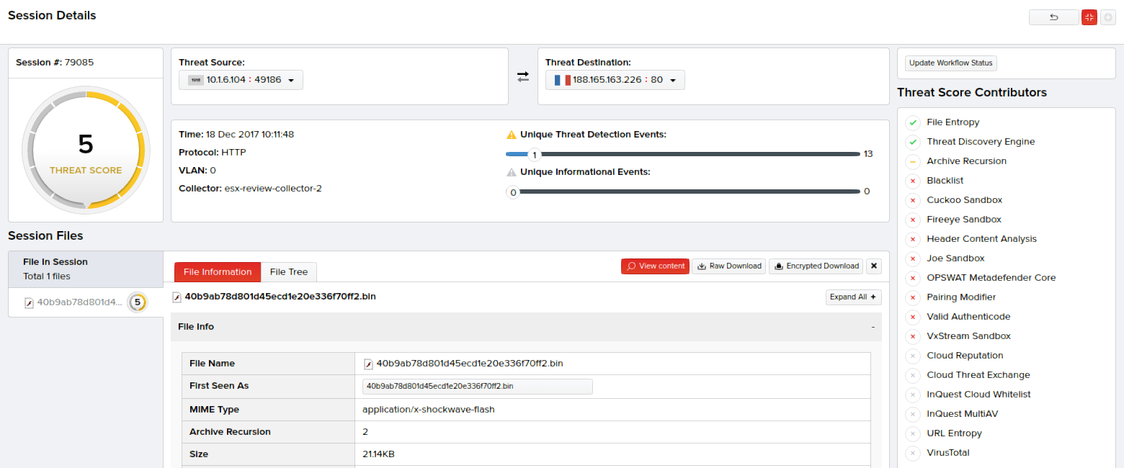Click the File Entropy contributor label
The image size is (1124, 468).
click(953, 122)
